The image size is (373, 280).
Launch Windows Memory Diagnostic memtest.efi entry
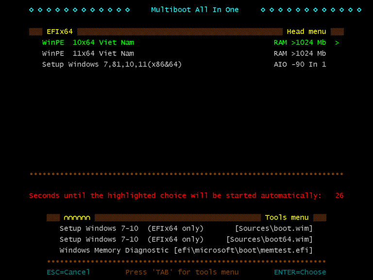[186, 250]
